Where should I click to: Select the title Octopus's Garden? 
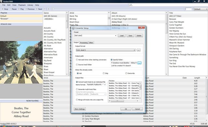coord(176,46)
